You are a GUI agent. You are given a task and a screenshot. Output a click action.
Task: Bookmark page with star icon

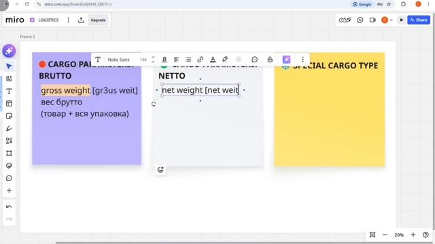(389, 4)
